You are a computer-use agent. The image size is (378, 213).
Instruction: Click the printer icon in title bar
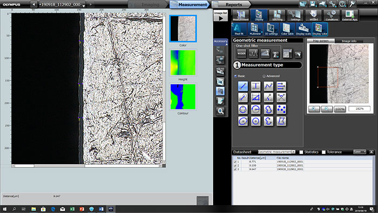322,4
